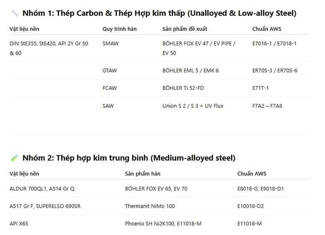The width and height of the screenshot is (325, 235).
Task: Click the Thermanit NiMo 100 product cell
Action: click(150, 206)
